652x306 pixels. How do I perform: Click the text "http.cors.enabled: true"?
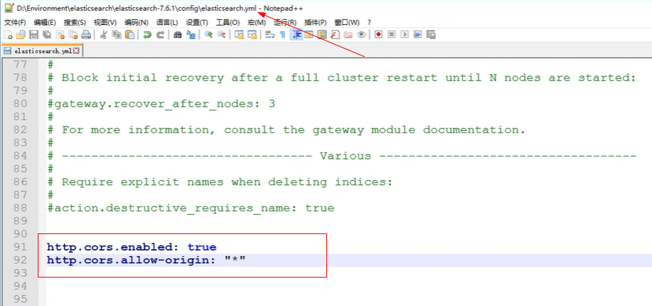click(132, 247)
